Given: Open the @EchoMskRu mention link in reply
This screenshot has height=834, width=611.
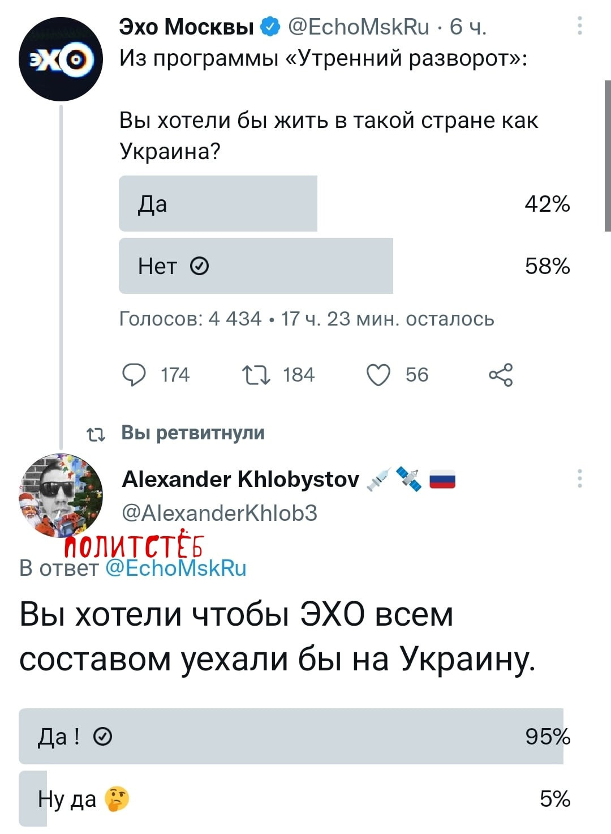Looking at the screenshot, I should (176, 568).
